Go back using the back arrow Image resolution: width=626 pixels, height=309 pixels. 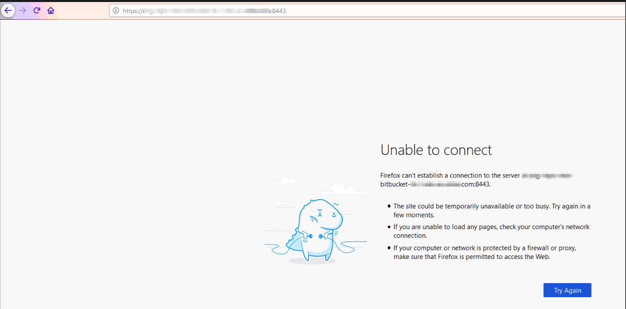(8, 11)
